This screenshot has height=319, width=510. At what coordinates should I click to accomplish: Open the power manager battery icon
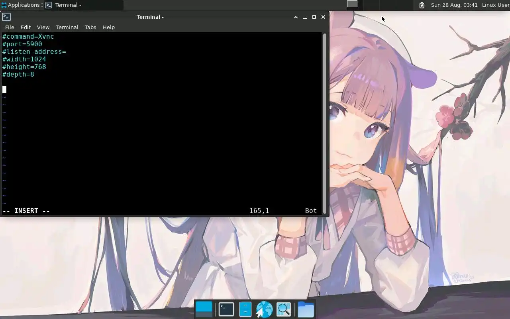(422, 5)
